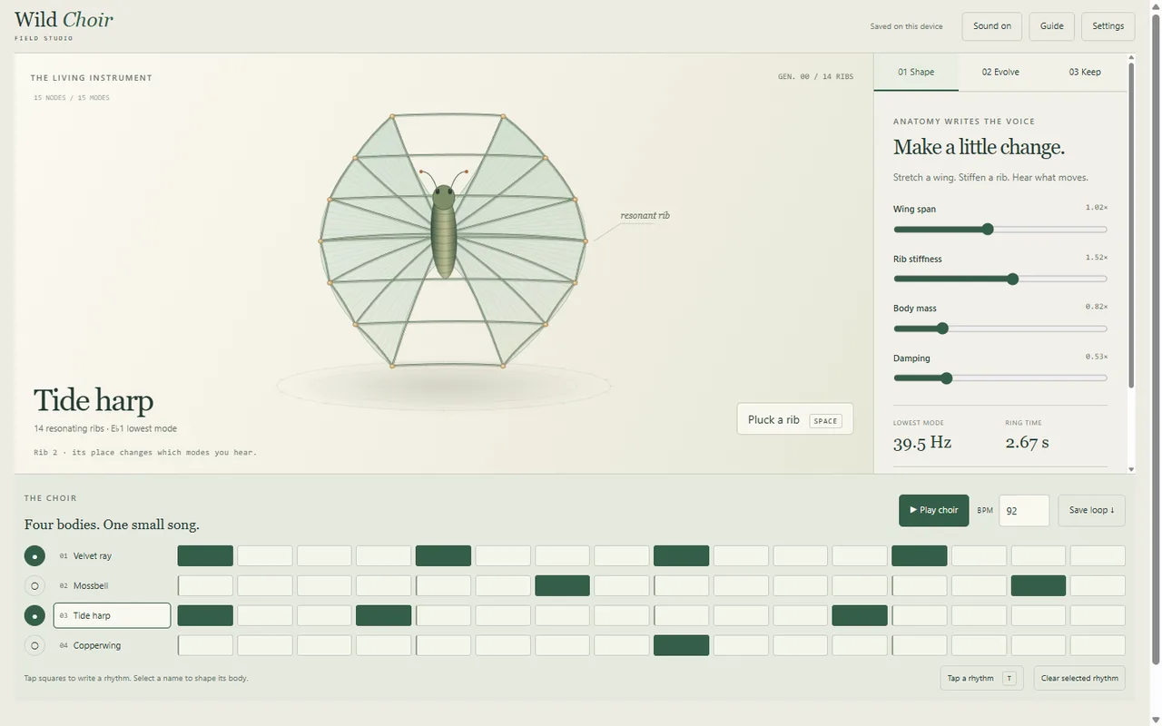Pluck a rib using the button

point(795,419)
